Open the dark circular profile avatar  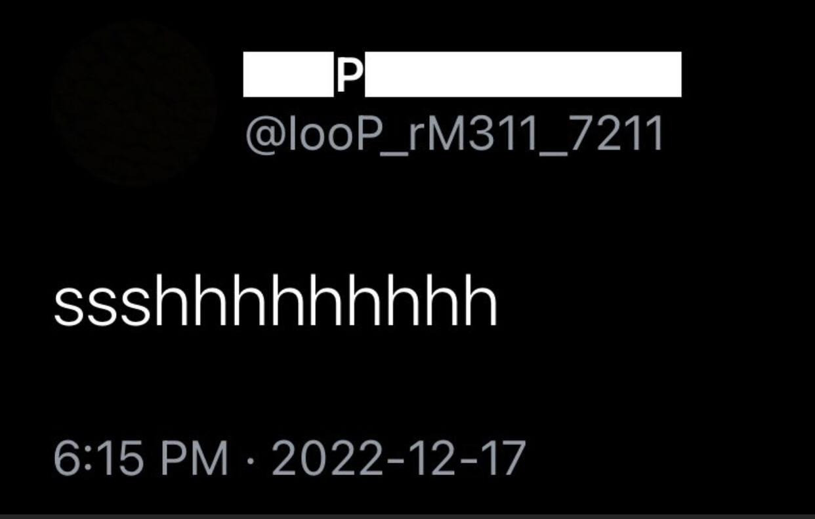(x=135, y=103)
